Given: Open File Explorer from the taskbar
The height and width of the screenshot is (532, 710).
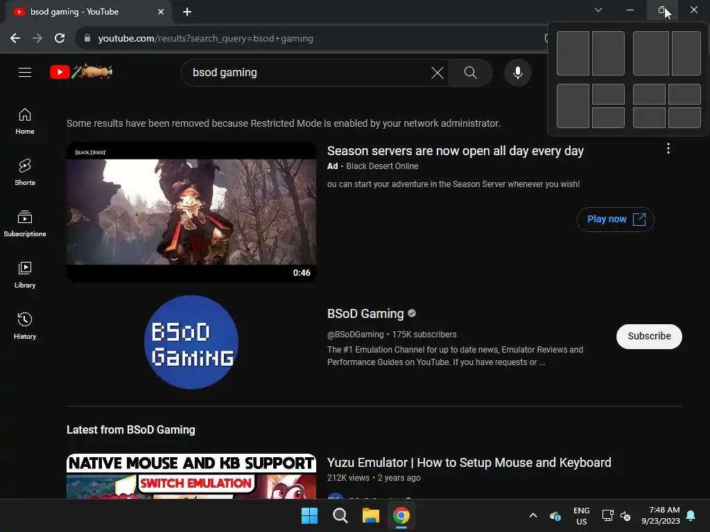Looking at the screenshot, I should click(370, 515).
